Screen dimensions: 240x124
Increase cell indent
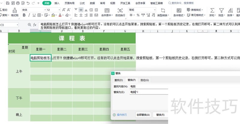(x=96, y=10)
